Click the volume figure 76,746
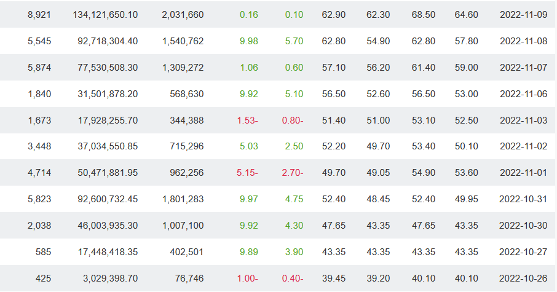This screenshot has height=292, width=557. click(x=189, y=278)
